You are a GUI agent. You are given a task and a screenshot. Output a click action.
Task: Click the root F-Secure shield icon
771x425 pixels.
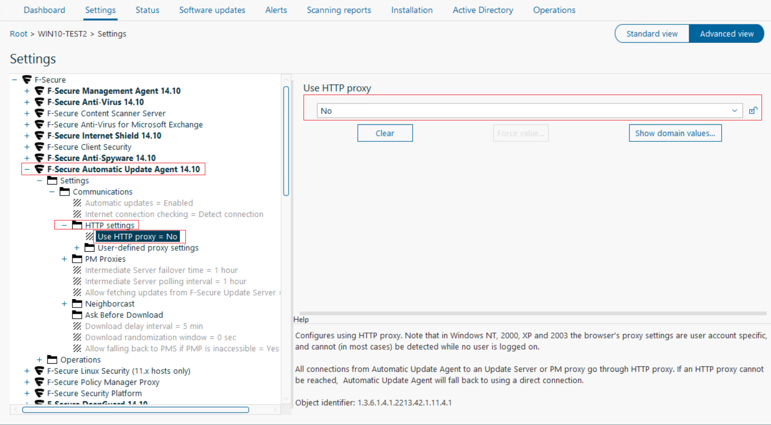(27, 80)
